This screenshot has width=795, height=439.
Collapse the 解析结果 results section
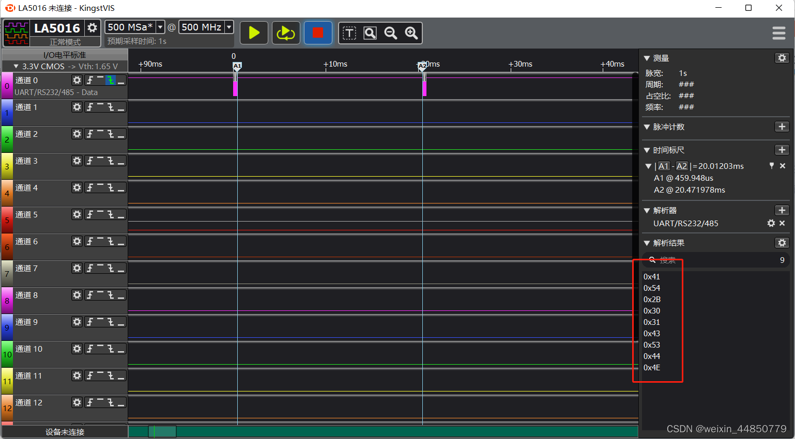647,243
